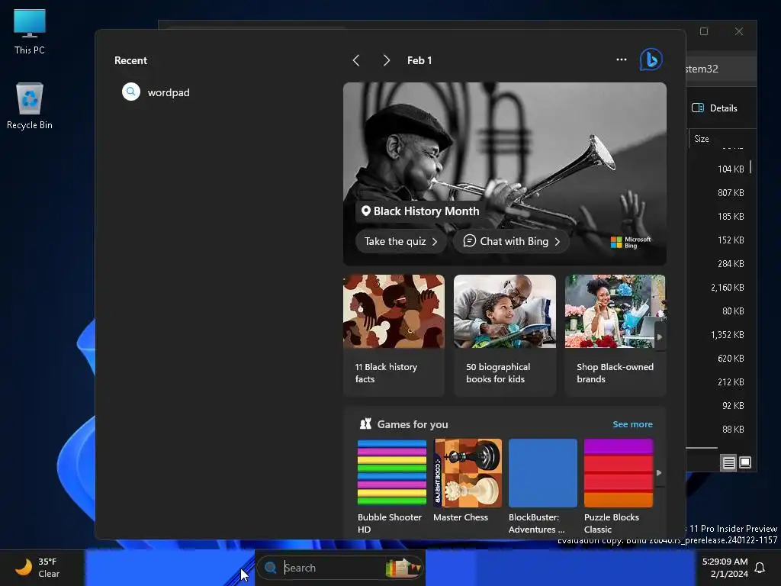Go to previous day with left chevron
This screenshot has width=781, height=586.
click(356, 60)
